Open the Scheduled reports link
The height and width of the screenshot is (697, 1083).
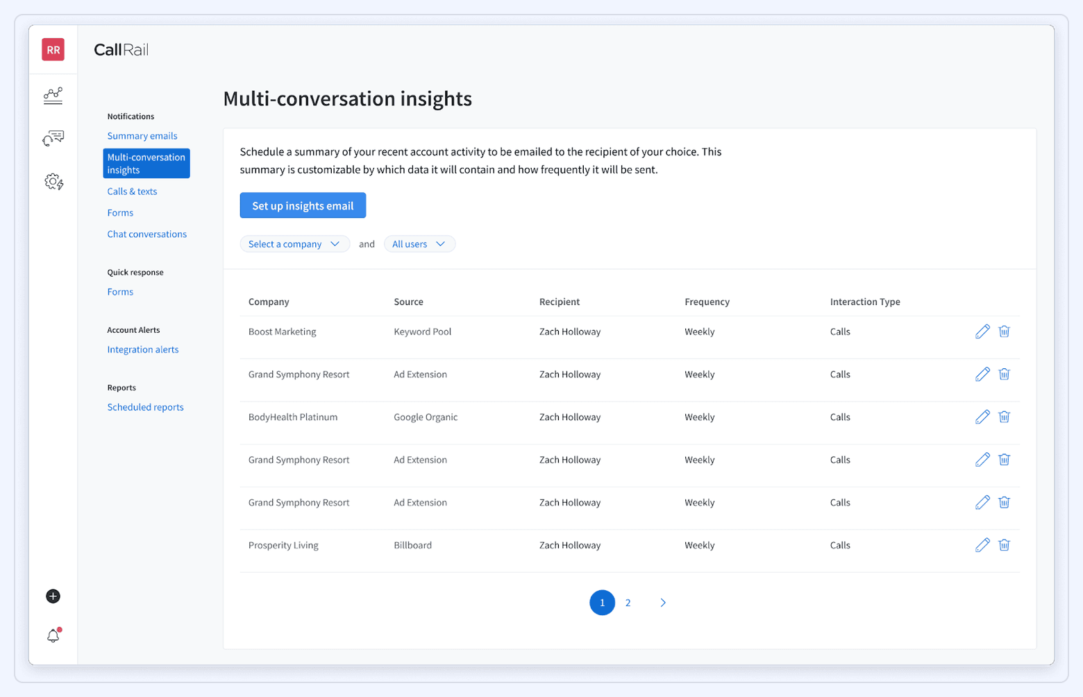(x=144, y=407)
